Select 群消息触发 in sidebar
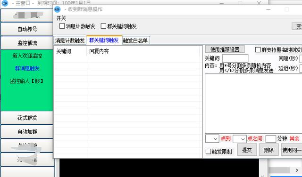The width and height of the screenshot is (302, 177). 27,68
